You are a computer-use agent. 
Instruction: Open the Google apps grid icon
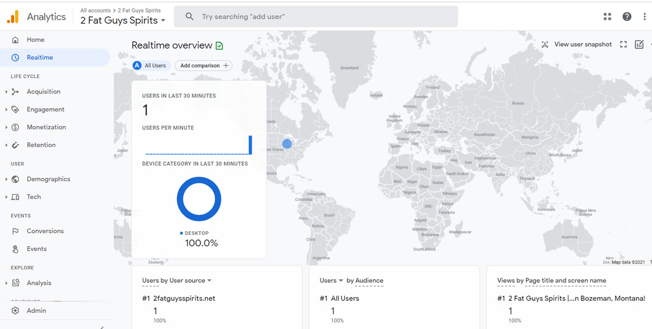(x=607, y=17)
